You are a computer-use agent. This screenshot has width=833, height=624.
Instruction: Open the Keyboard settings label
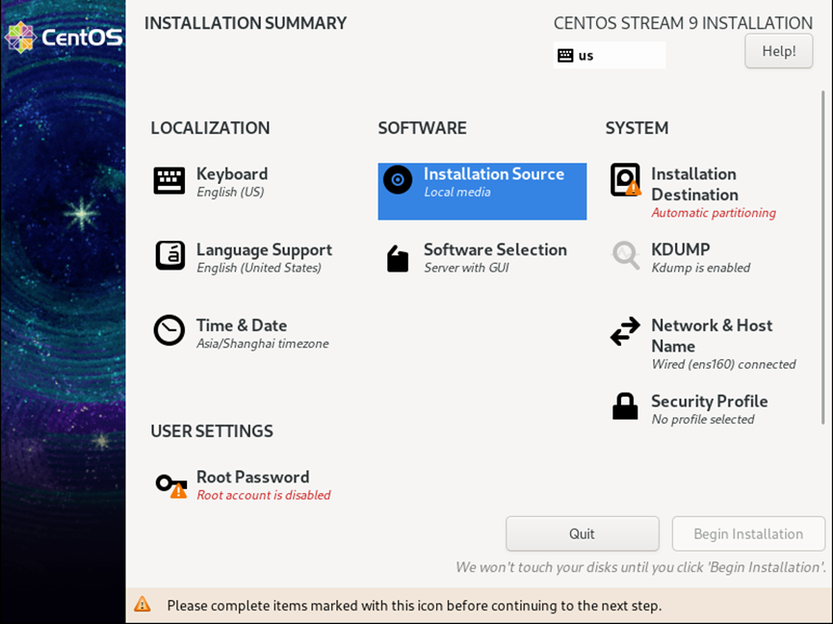(232, 173)
